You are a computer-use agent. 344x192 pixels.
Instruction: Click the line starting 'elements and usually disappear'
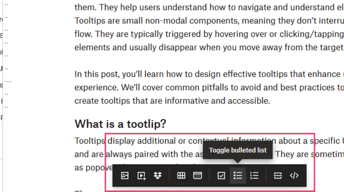click(x=209, y=47)
